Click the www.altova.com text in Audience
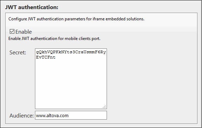The height and width of the screenshot is (128, 202). click(52, 115)
